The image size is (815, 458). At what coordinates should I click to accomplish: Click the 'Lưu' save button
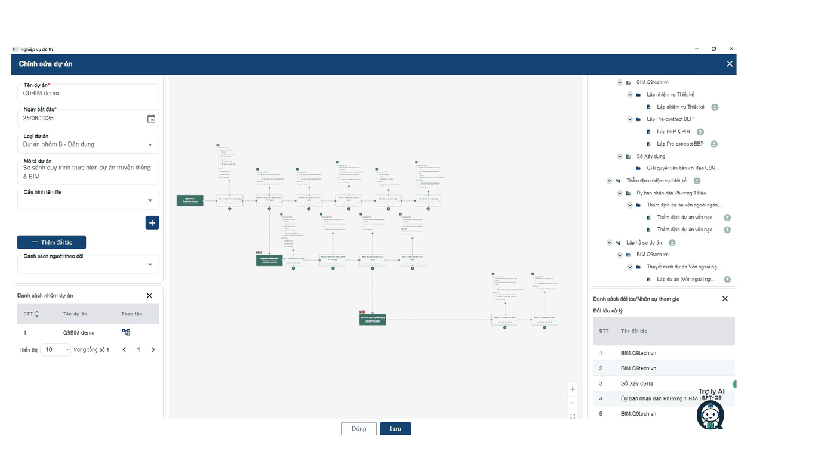coord(395,429)
